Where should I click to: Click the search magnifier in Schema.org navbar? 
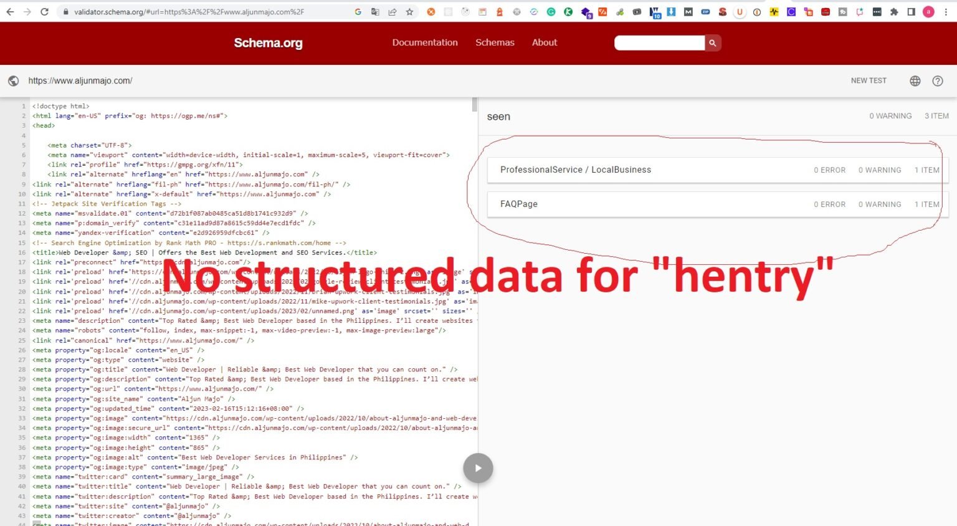[712, 42]
